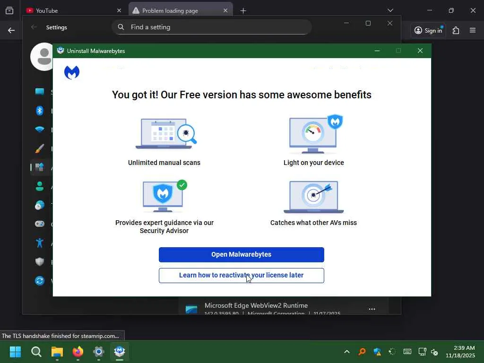Open the Firefox extensions icon

456,30
